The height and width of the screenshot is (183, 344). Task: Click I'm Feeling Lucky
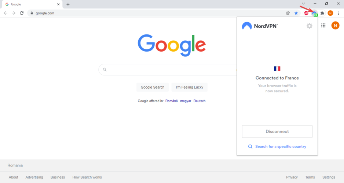click(x=189, y=87)
